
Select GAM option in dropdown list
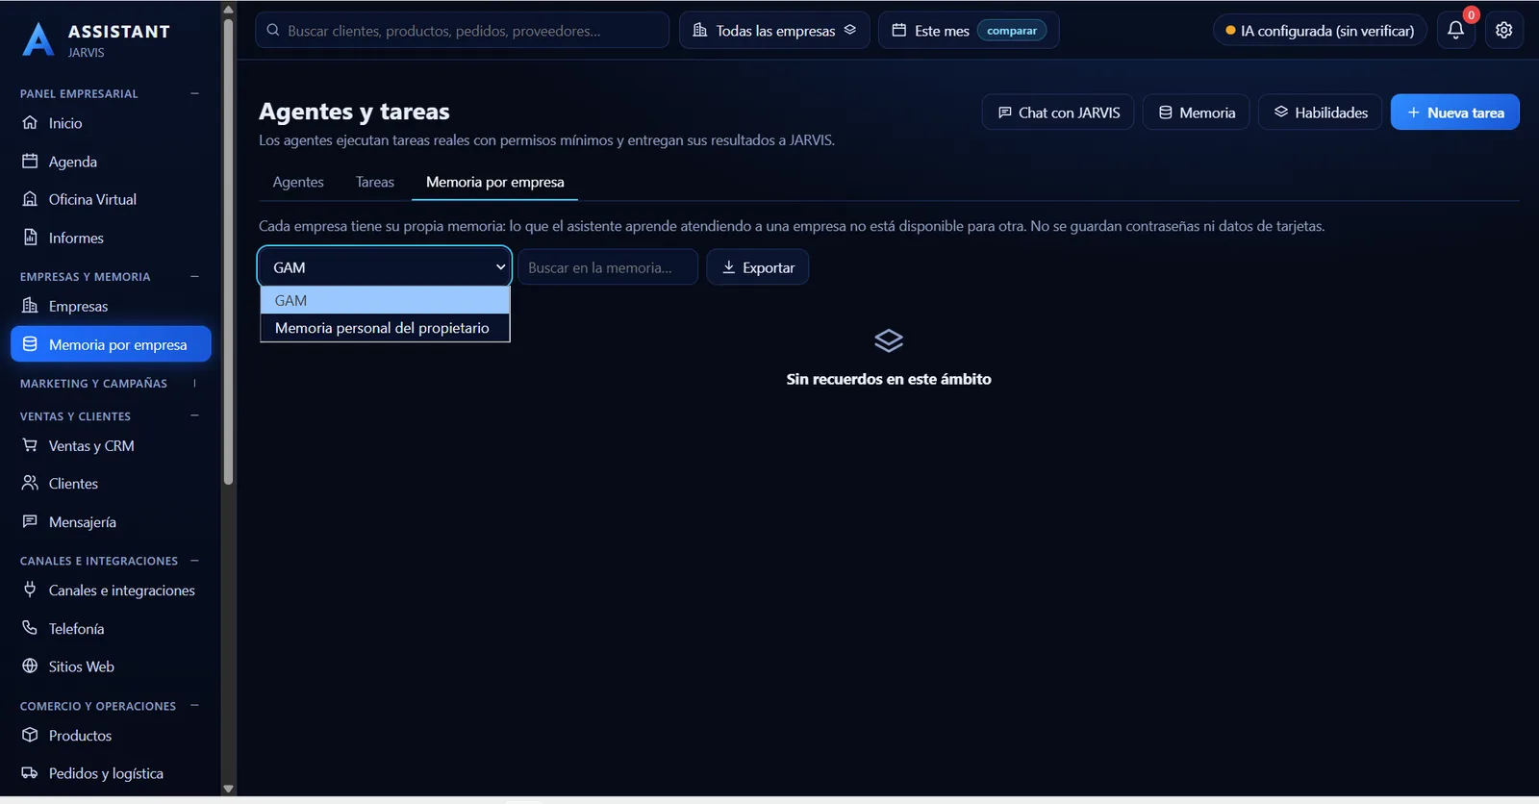(385, 301)
